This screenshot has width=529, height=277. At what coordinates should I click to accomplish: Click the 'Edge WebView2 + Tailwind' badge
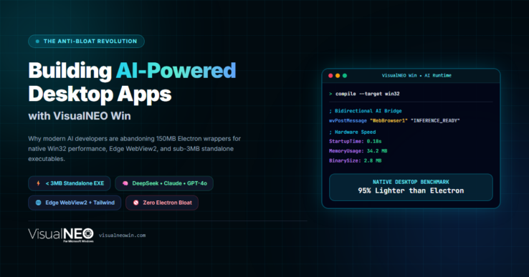[75, 203]
